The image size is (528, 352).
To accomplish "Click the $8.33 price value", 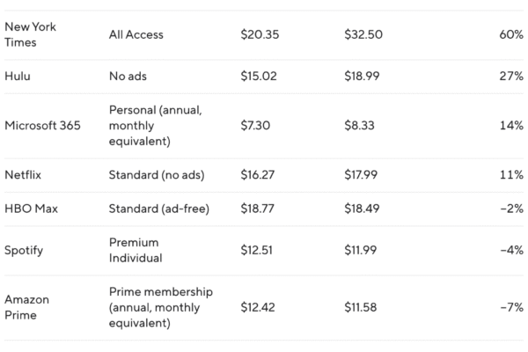I will pos(360,125).
